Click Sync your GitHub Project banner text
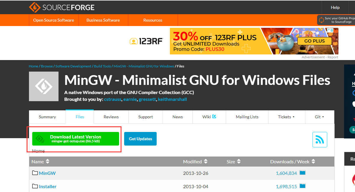355x192 pixels. [x=340, y=20]
